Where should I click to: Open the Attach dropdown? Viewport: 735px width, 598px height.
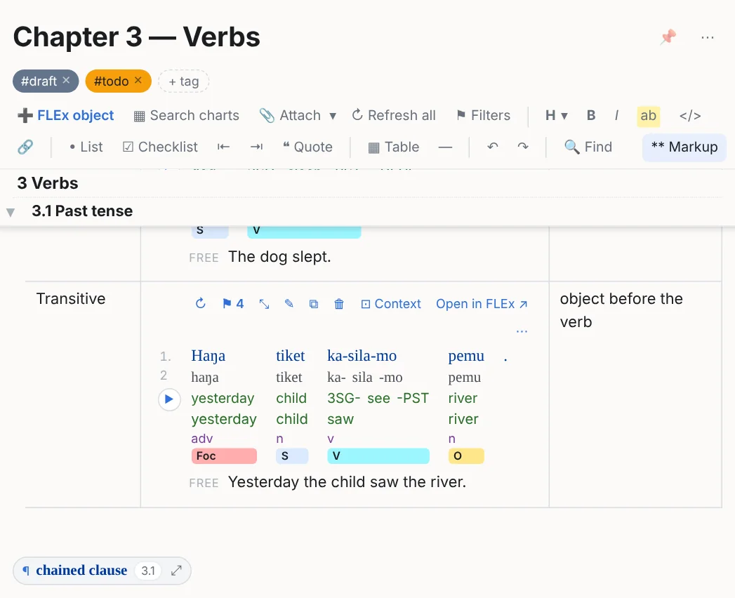point(298,115)
